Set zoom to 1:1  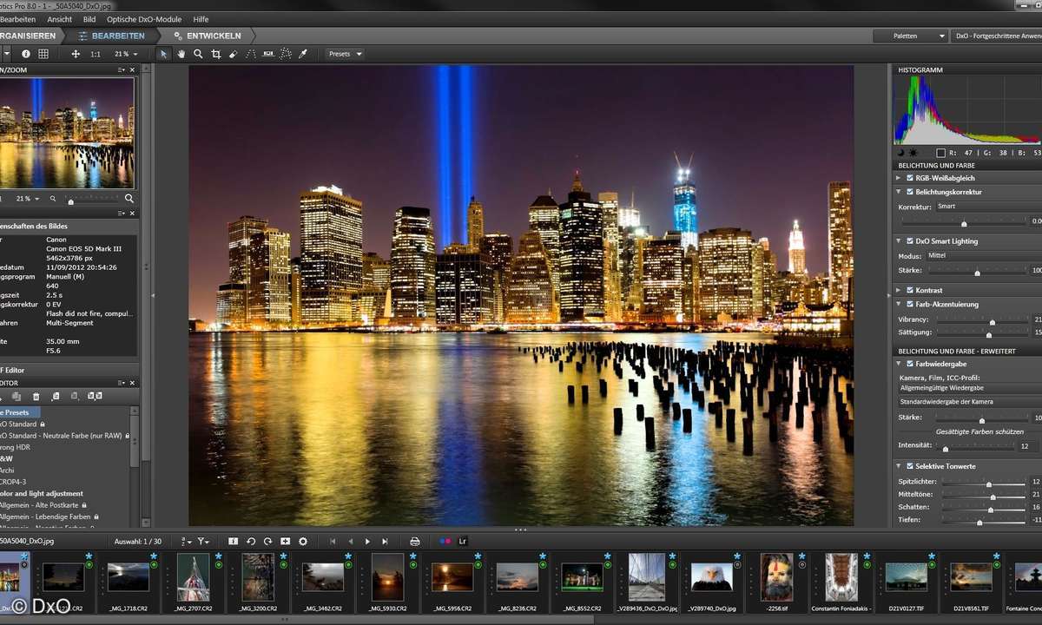(x=96, y=54)
